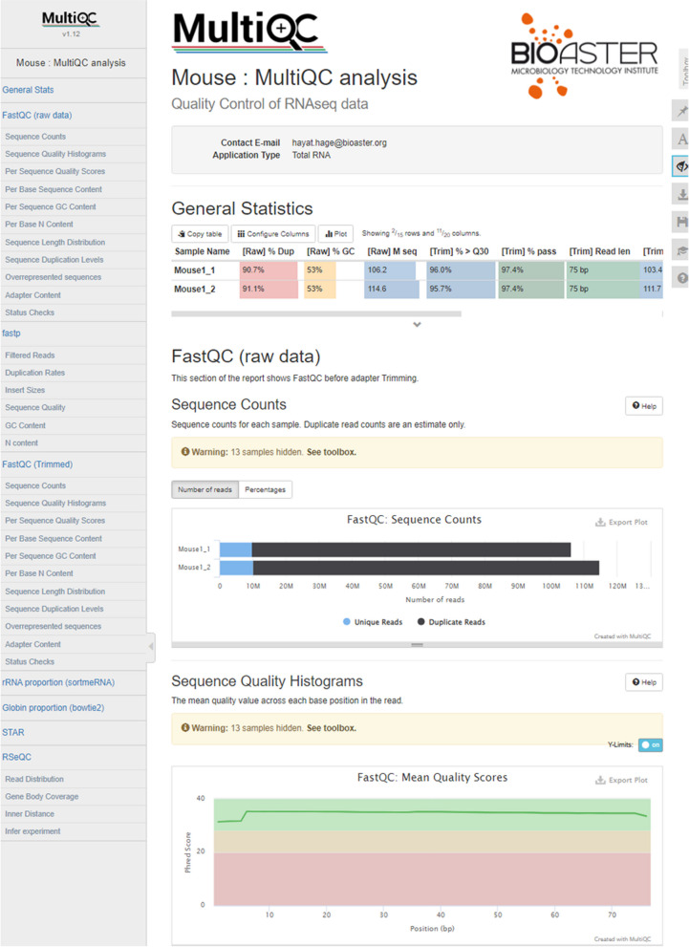This screenshot has width=689, height=947.
Task: Open Help for Sequence Quality Histograms
Action: (644, 682)
